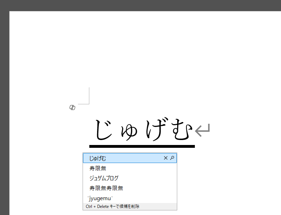The height and width of the screenshot is (215, 281).
Task: Choose the "jyugemu" romaji candidate
Action: pos(130,198)
